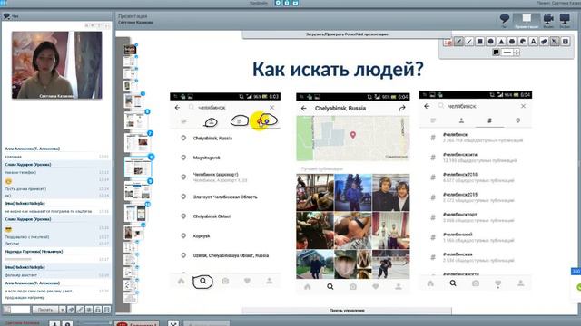Click the 'Kopeysk' row in phone list

click(225, 235)
